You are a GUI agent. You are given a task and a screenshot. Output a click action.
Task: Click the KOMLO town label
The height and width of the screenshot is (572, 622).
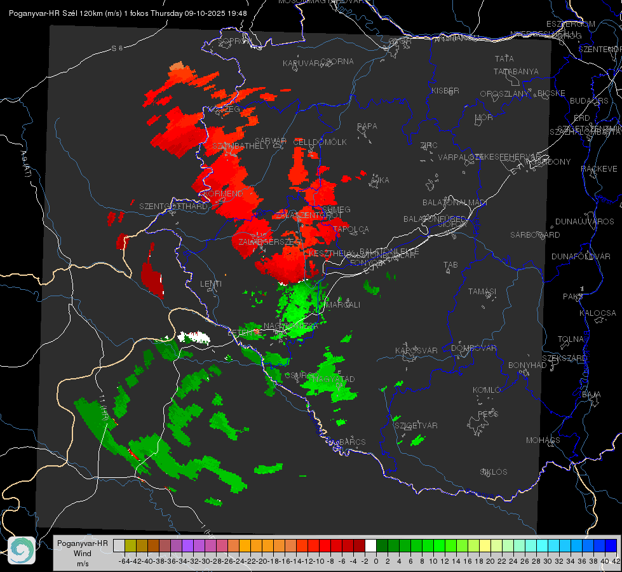coord(487,390)
